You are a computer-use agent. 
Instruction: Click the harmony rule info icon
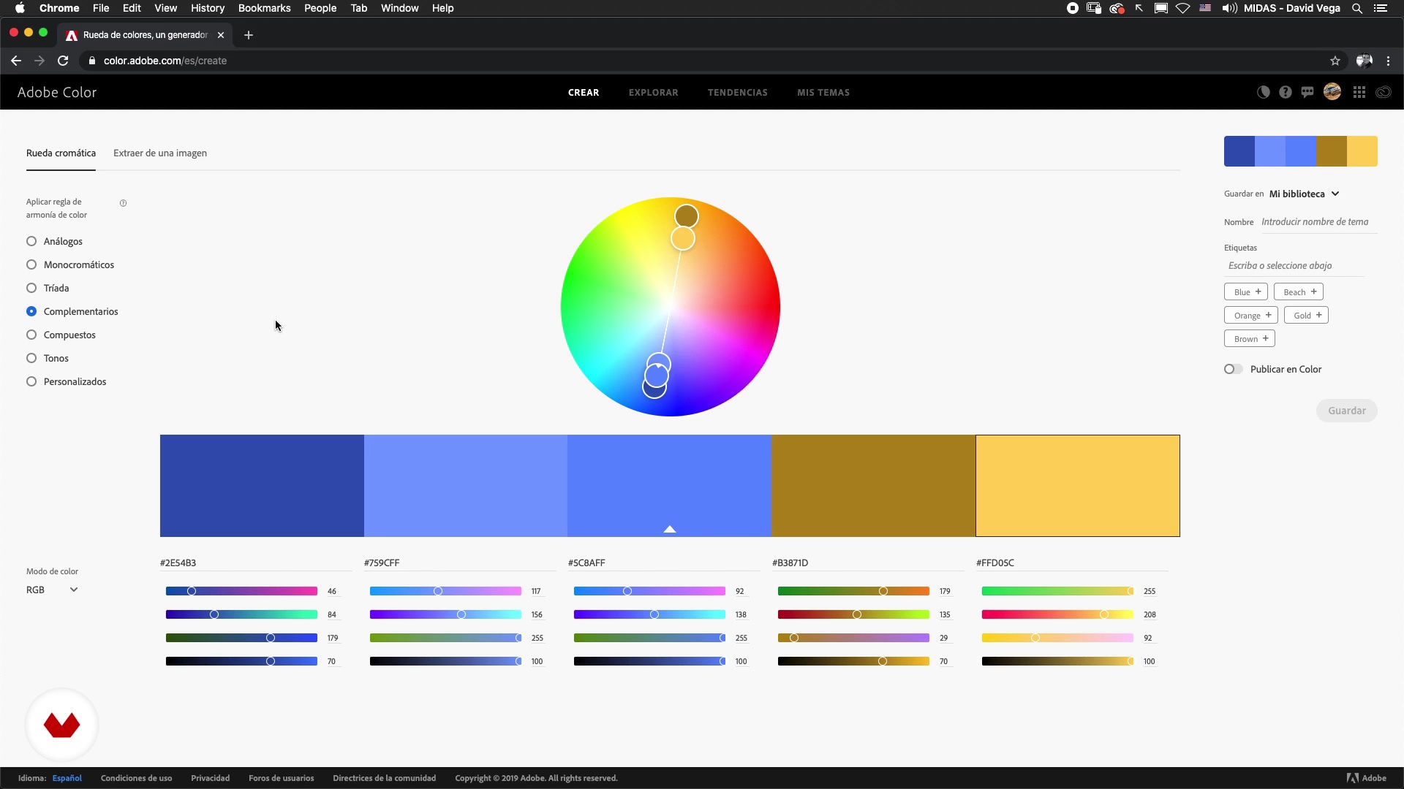pyautogui.click(x=123, y=203)
